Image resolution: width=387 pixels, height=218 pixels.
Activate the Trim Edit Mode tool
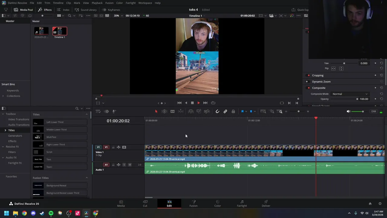coord(164,111)
